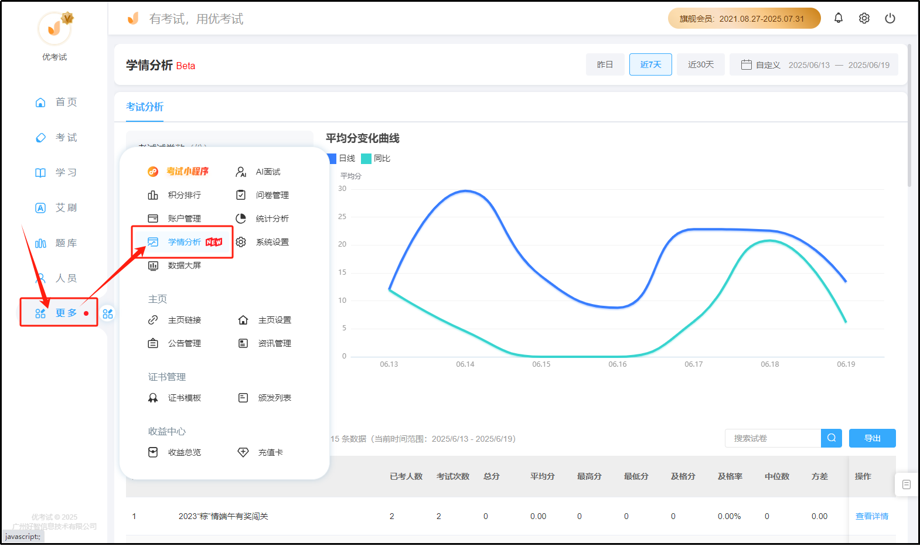The image size is (920, 546).
Task: Toggle 同比 legend swatch
Action: (x=366, y=158)
